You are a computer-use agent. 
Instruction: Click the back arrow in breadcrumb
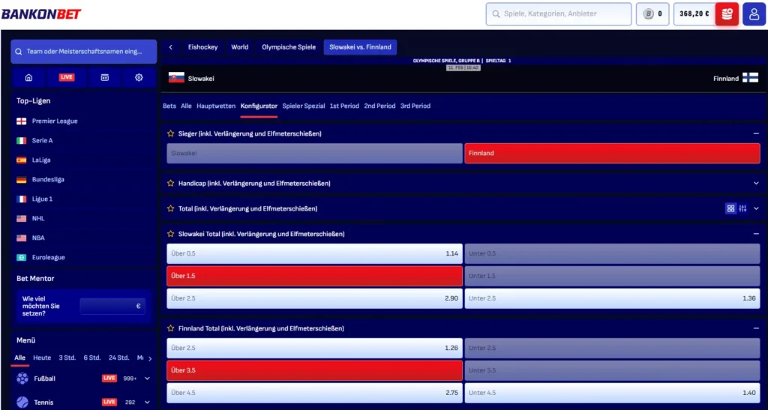(170, 47)
